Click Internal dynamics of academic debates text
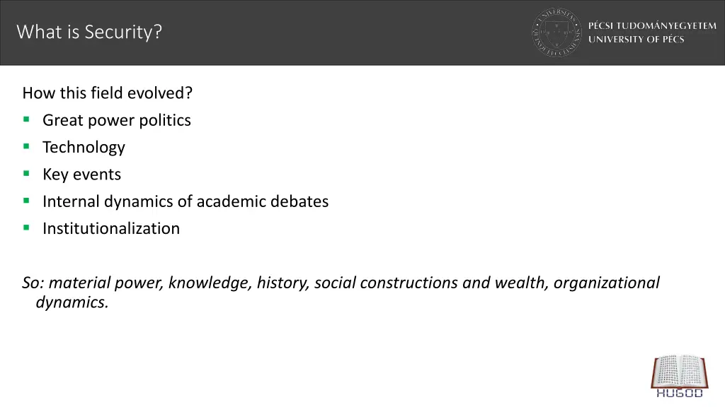This screenshot has height=407, width=725. point(185,201)
